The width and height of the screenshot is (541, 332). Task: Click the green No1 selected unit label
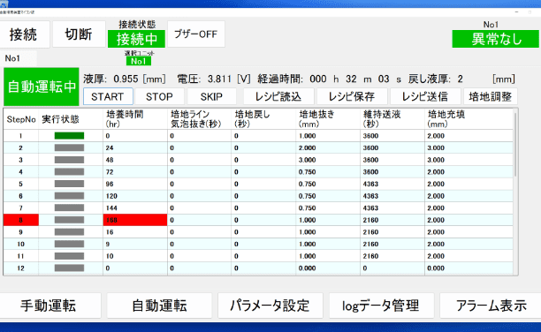click(139, 61)
